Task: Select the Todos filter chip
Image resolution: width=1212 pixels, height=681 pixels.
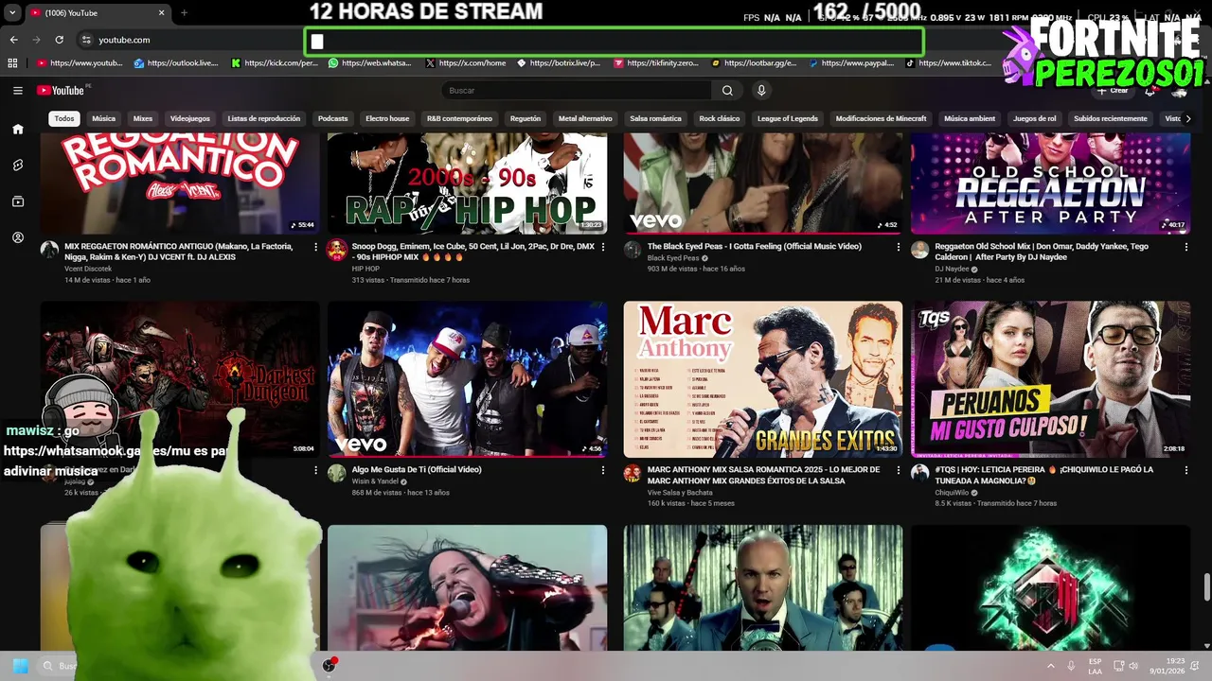Action: pyautogui.click(x=64, y=118)
